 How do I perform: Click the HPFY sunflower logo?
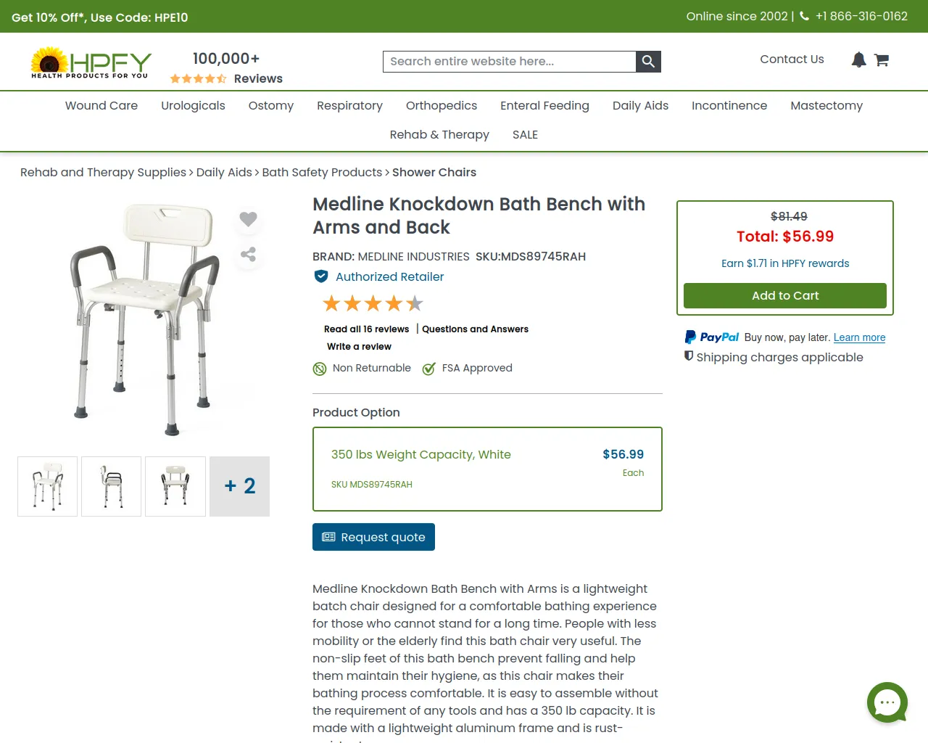pyautogui.click(x=91, y=63)
